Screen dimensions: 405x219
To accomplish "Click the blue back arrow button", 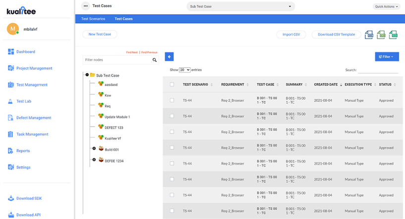I will coord(169,57).
